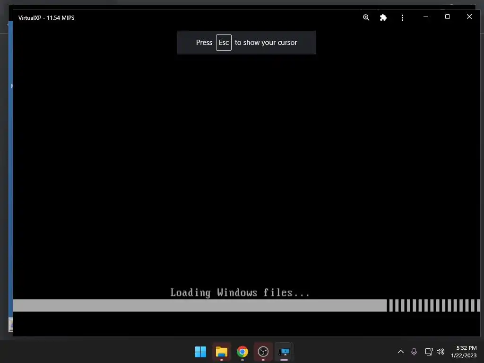Open OBS Studio from the taskbar
484x363 pixels.
click(x=263, y=352)
